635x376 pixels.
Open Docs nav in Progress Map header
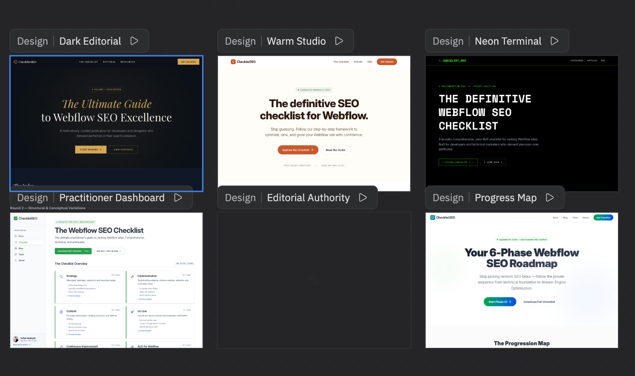[x=556, y=217]
